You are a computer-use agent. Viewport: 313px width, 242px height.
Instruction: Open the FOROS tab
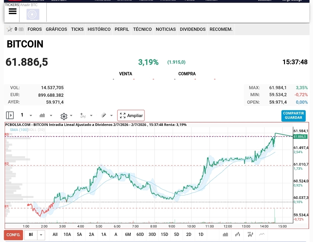click(35, 29)
